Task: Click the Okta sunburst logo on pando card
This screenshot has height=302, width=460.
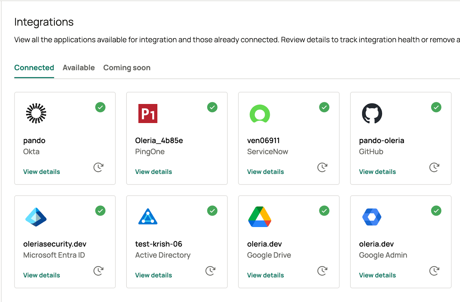Action: coord(36,113)
